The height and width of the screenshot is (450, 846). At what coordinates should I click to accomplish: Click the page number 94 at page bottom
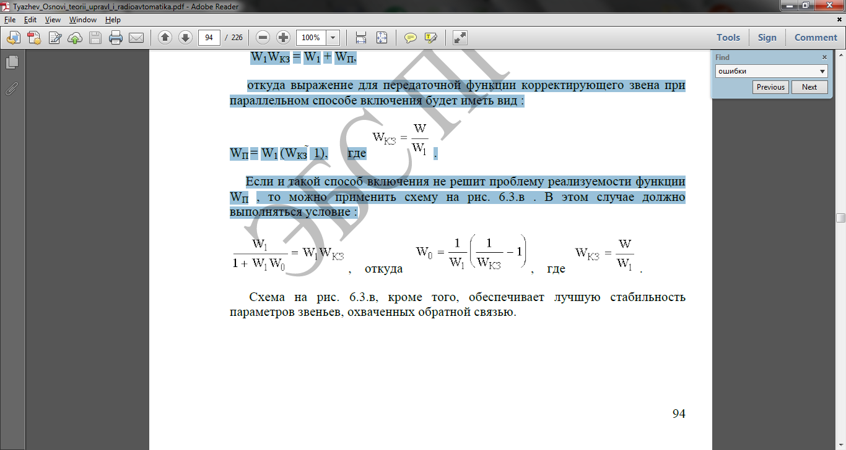tap(679, 414)
